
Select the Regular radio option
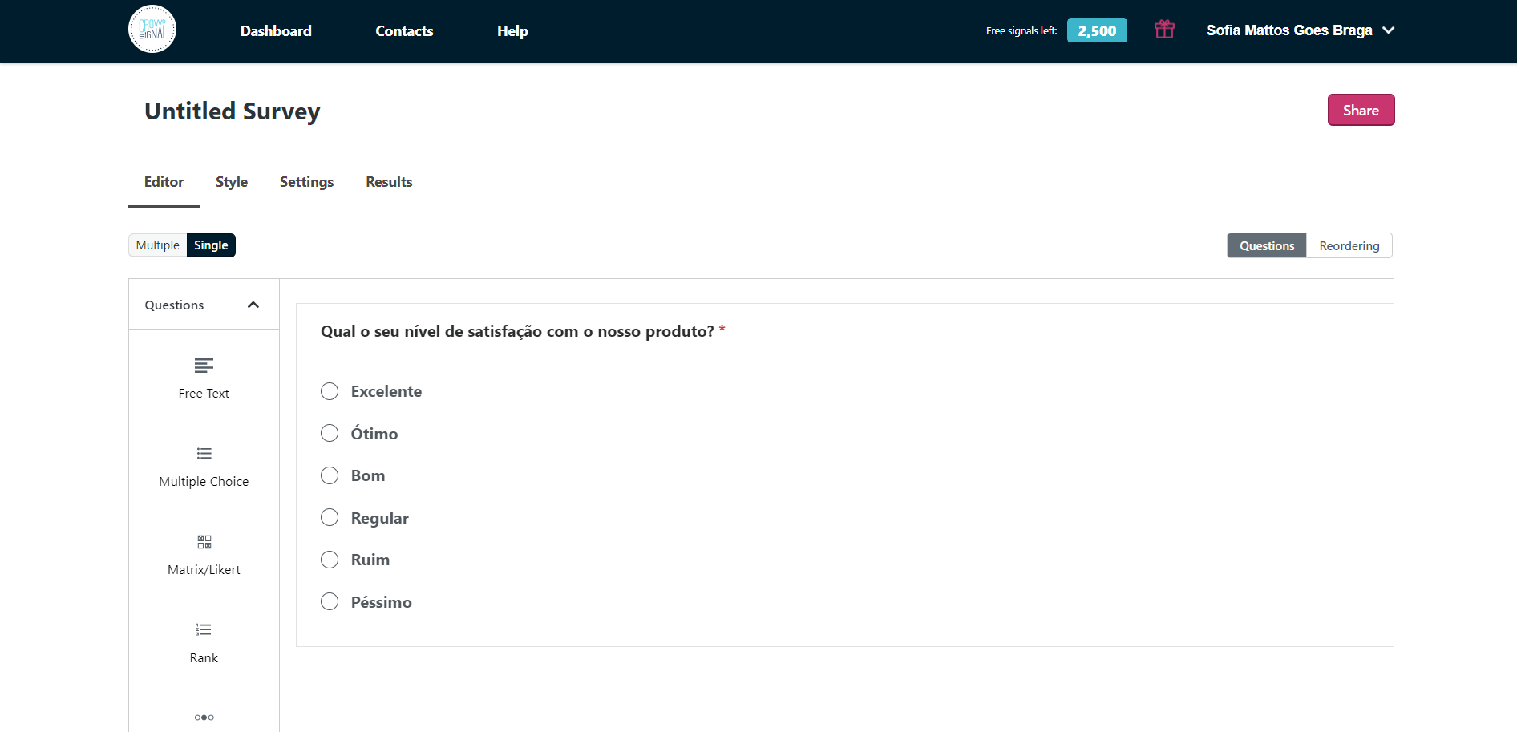coord(330,517)
